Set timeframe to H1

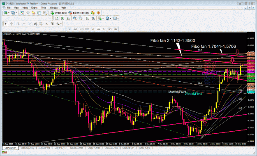click(93, 29)
